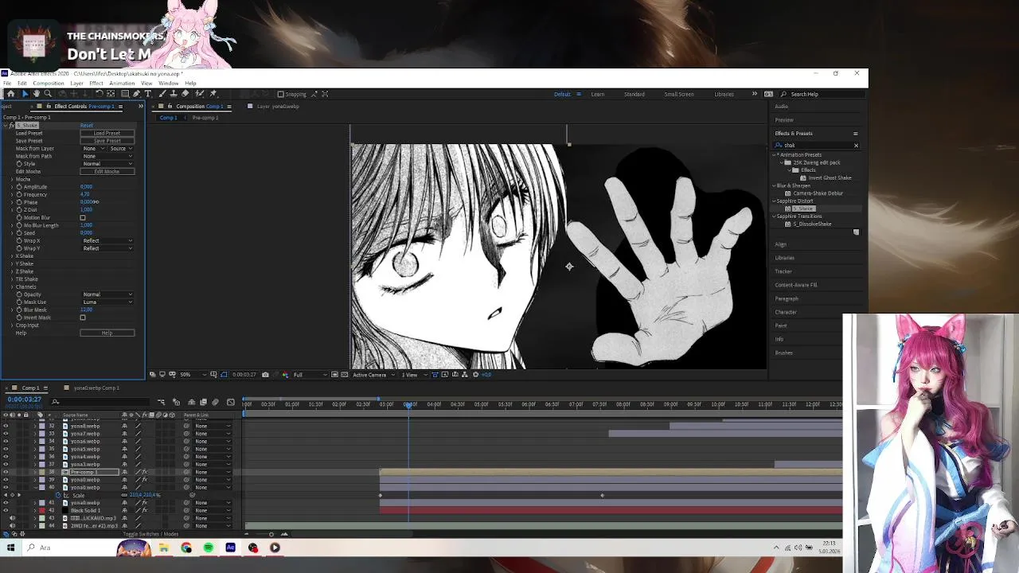Viewport: 1019px width, 573px height.
Task: Switch to yona0.webp Comp 1 timeline tab
Action: coord(96,388)
